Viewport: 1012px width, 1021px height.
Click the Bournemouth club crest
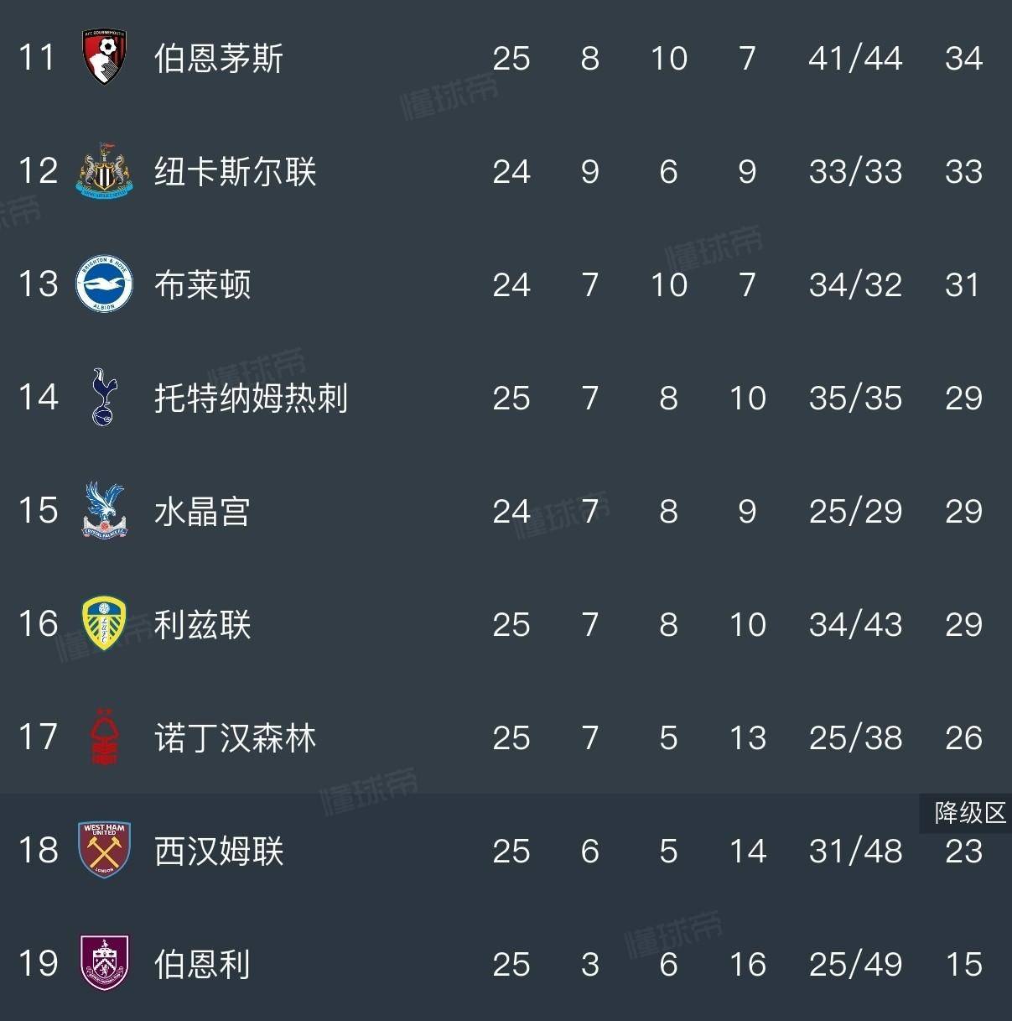(104, 57)
